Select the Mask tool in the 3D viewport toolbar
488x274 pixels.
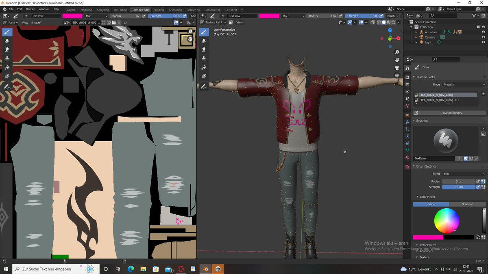click(x=204, y=76)
